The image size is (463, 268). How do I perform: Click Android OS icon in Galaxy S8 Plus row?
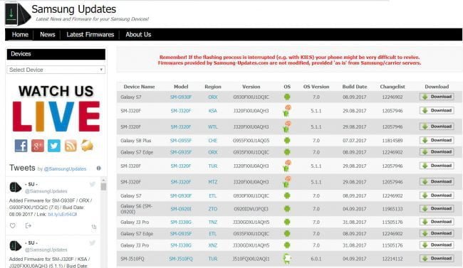pyautogui.click(x=287, y=140)
